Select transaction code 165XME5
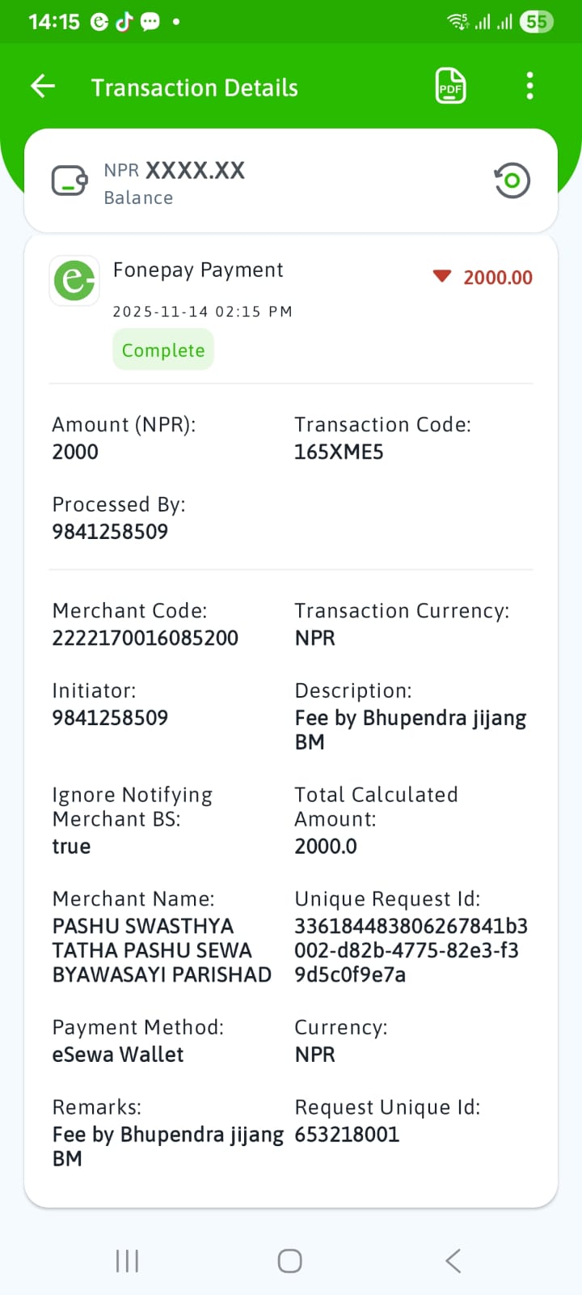This screenshot has height=1295, width=582. click(x=339, y=452)
